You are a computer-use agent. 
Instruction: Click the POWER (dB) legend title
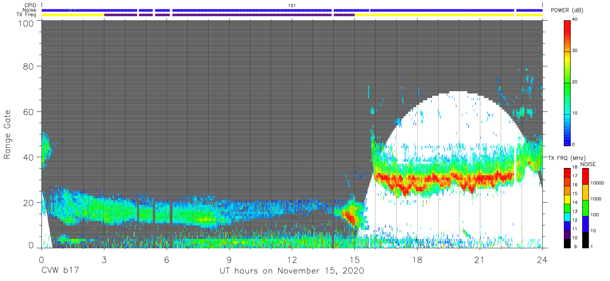(567, 10)
